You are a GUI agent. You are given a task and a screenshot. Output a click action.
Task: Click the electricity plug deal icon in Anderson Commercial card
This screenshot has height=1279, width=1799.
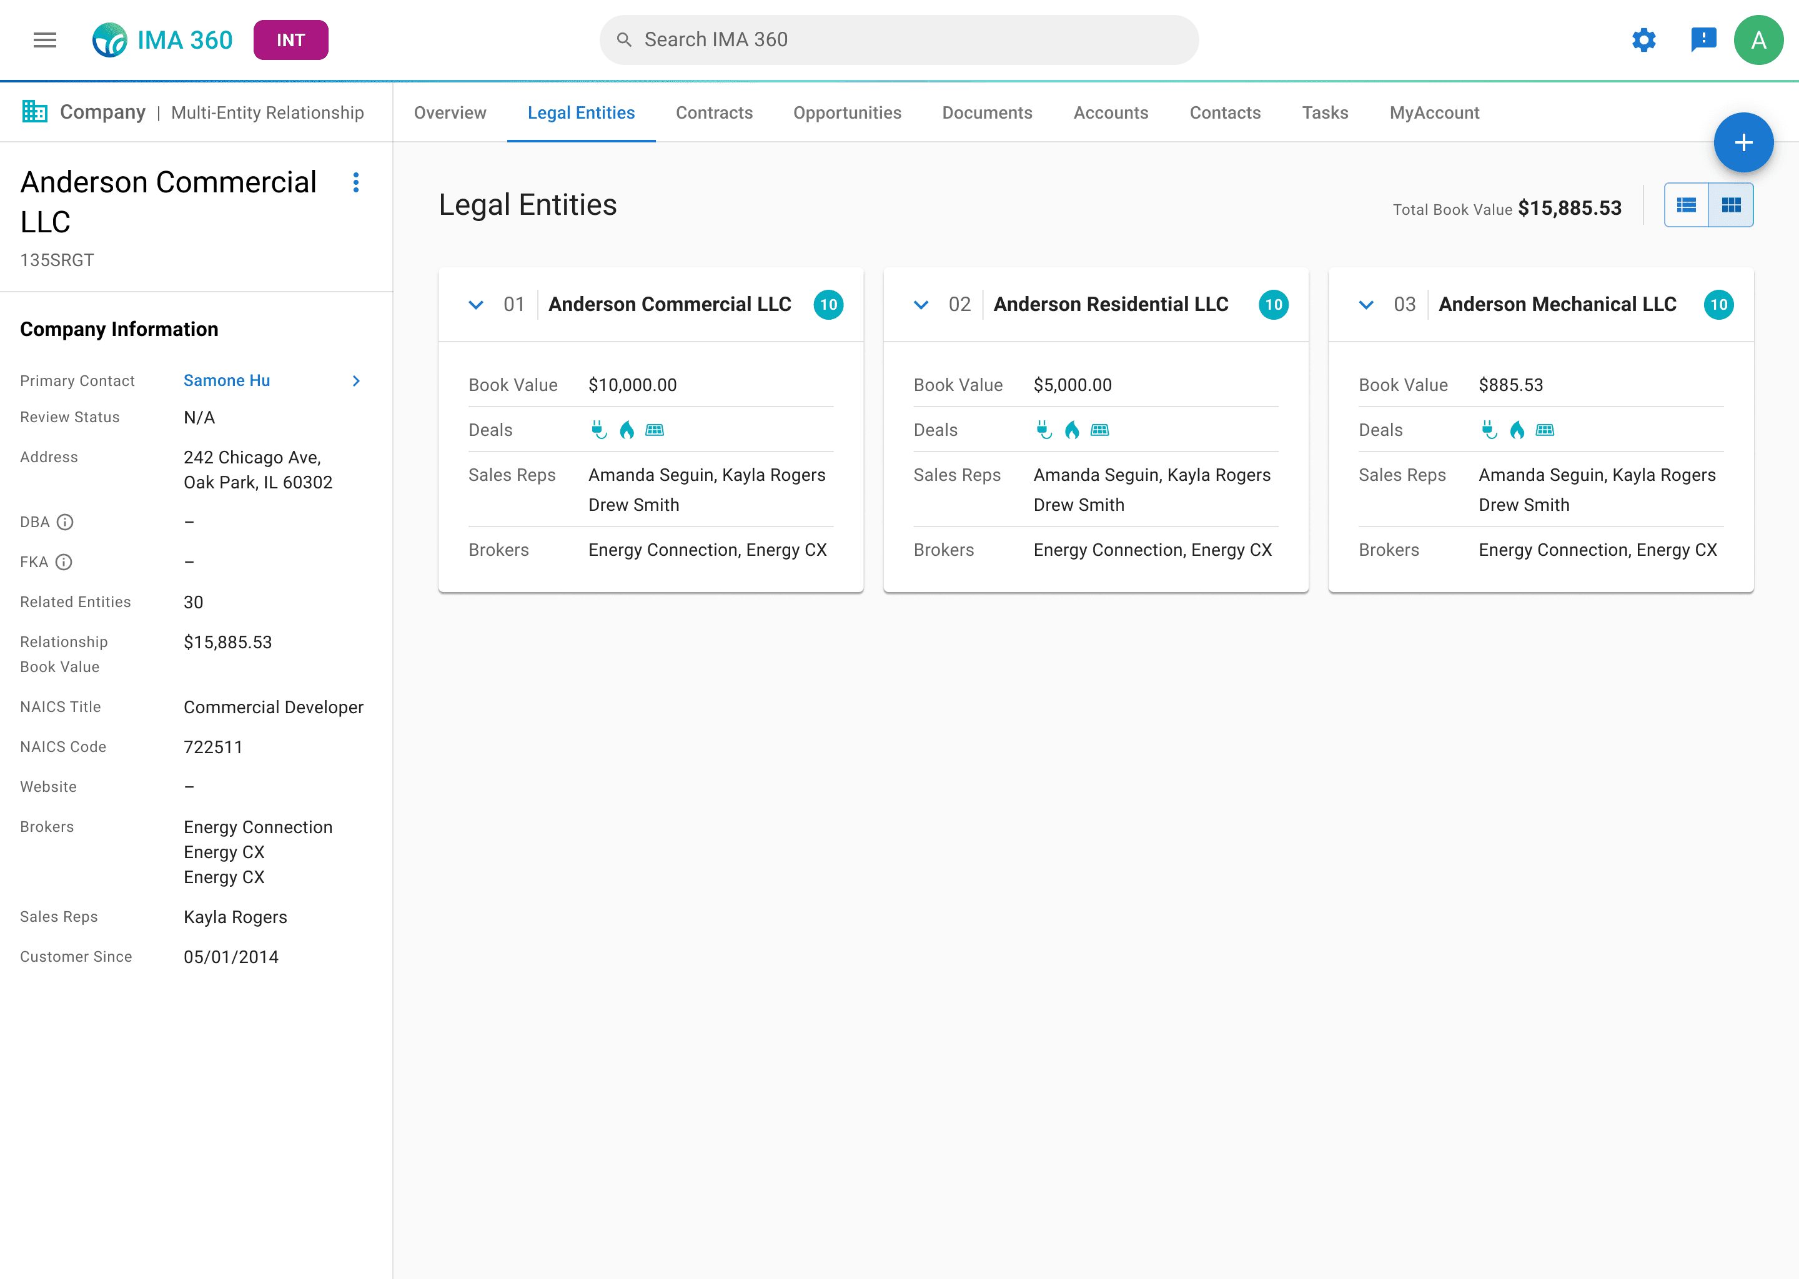point(598,429)
